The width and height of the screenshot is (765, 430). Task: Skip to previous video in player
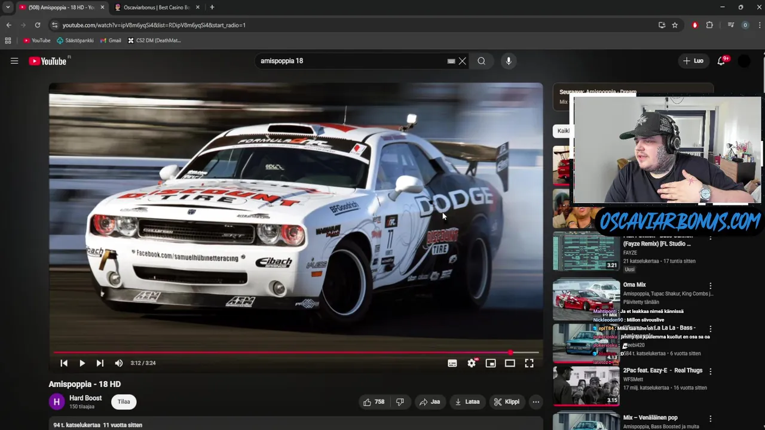point(64,363)
